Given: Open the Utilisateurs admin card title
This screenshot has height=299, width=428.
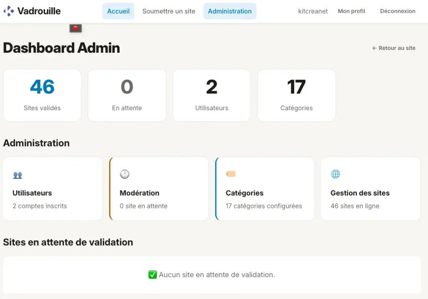Looking at the screenshot, I should [32, 193].
